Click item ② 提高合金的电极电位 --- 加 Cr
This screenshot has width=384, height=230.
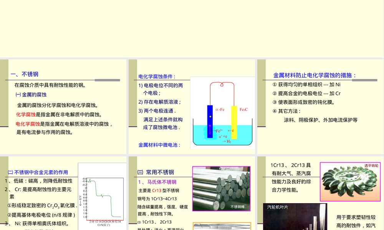(x=306, y=94)
